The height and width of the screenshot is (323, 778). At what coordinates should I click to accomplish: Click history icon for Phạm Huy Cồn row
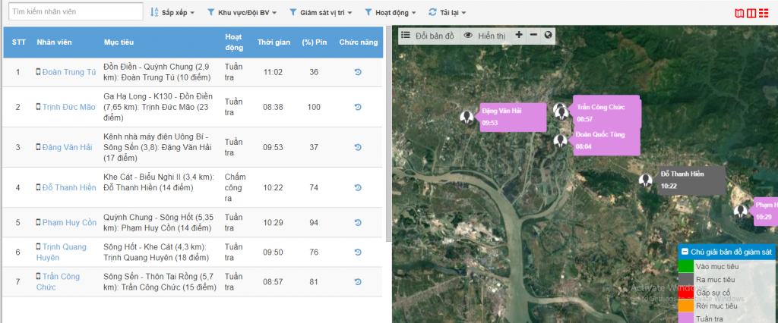359,222
